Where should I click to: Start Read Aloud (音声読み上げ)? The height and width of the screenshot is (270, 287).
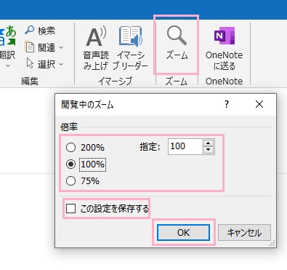96,48
